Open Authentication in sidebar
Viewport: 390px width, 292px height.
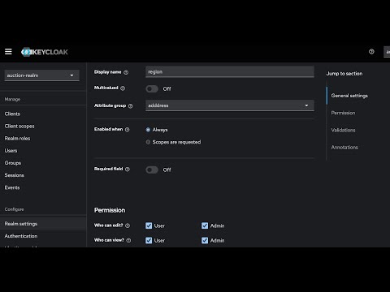coord(21,236)
